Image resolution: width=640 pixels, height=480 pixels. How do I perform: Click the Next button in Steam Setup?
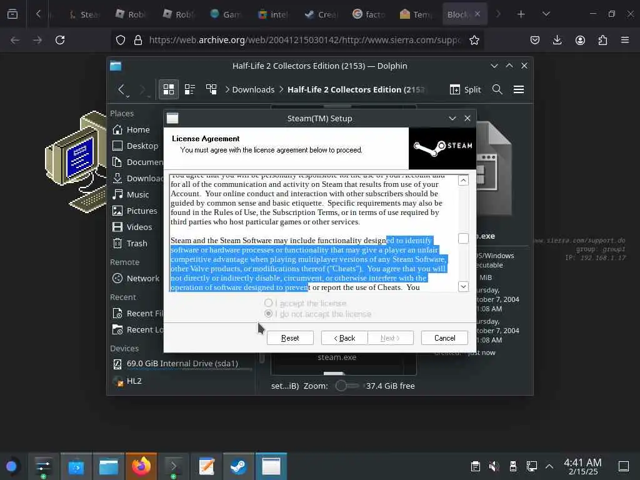pos(391,338)
